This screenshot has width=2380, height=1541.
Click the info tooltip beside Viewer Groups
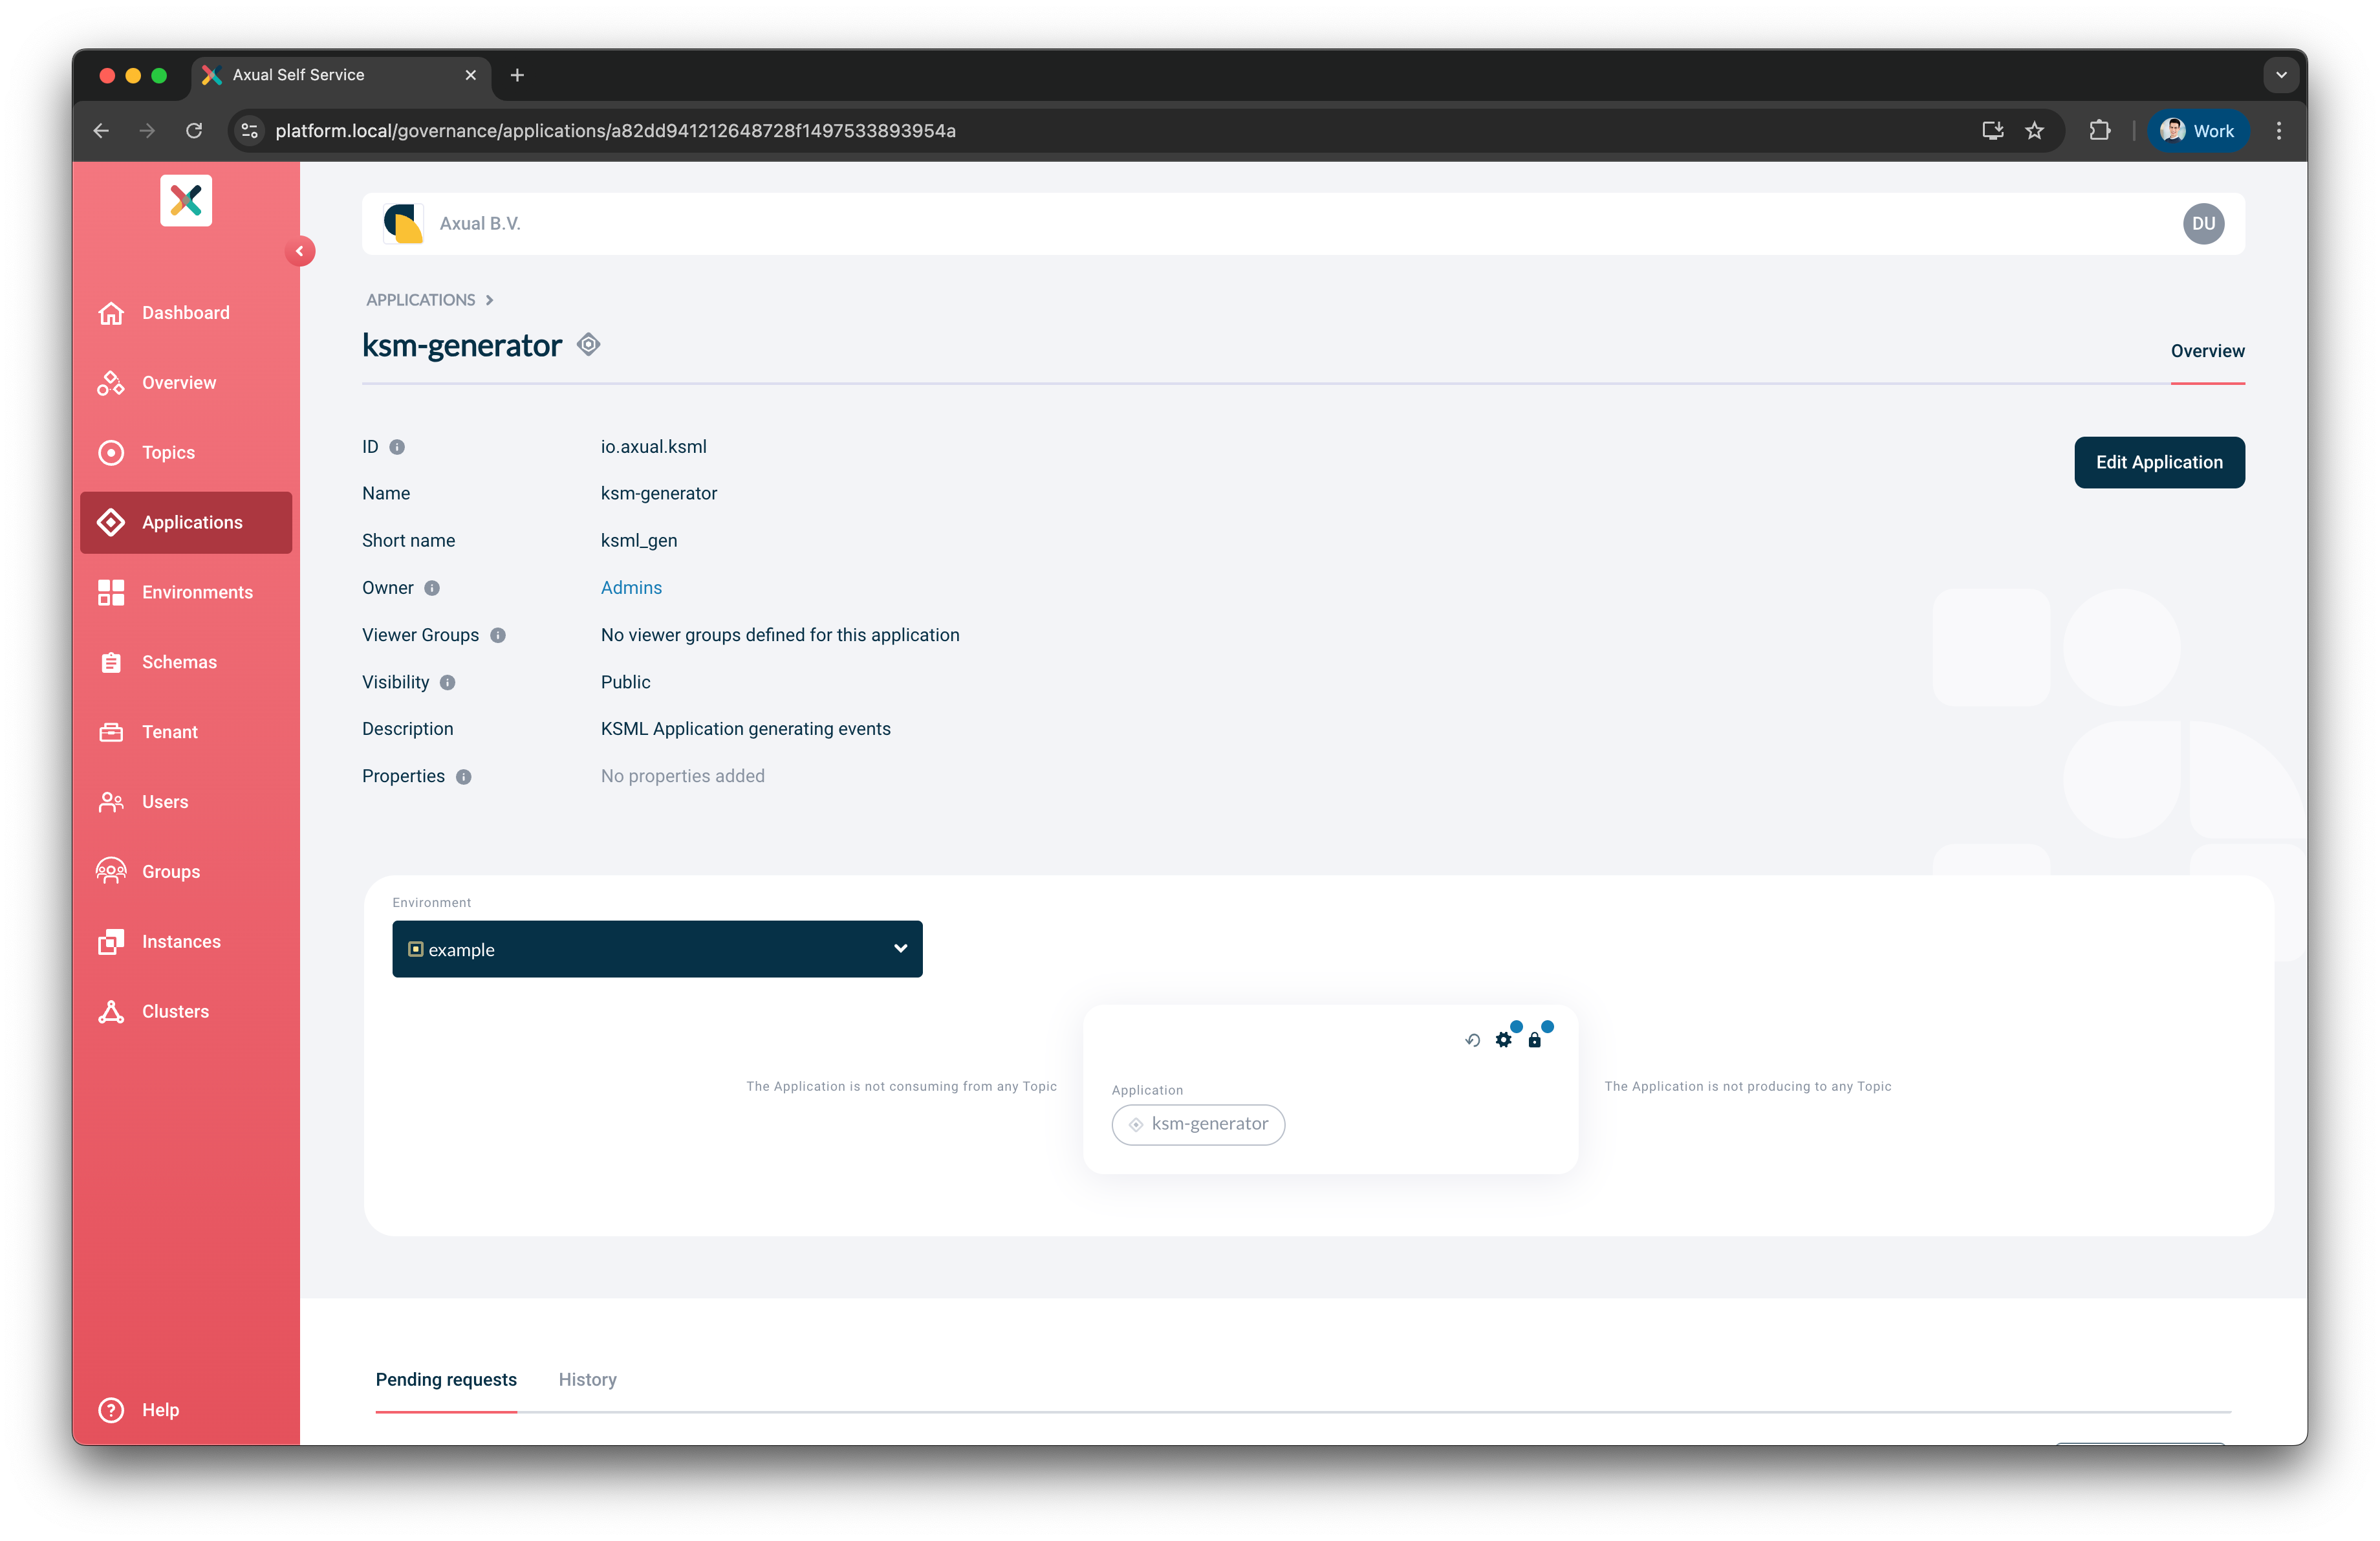(498, 635)
